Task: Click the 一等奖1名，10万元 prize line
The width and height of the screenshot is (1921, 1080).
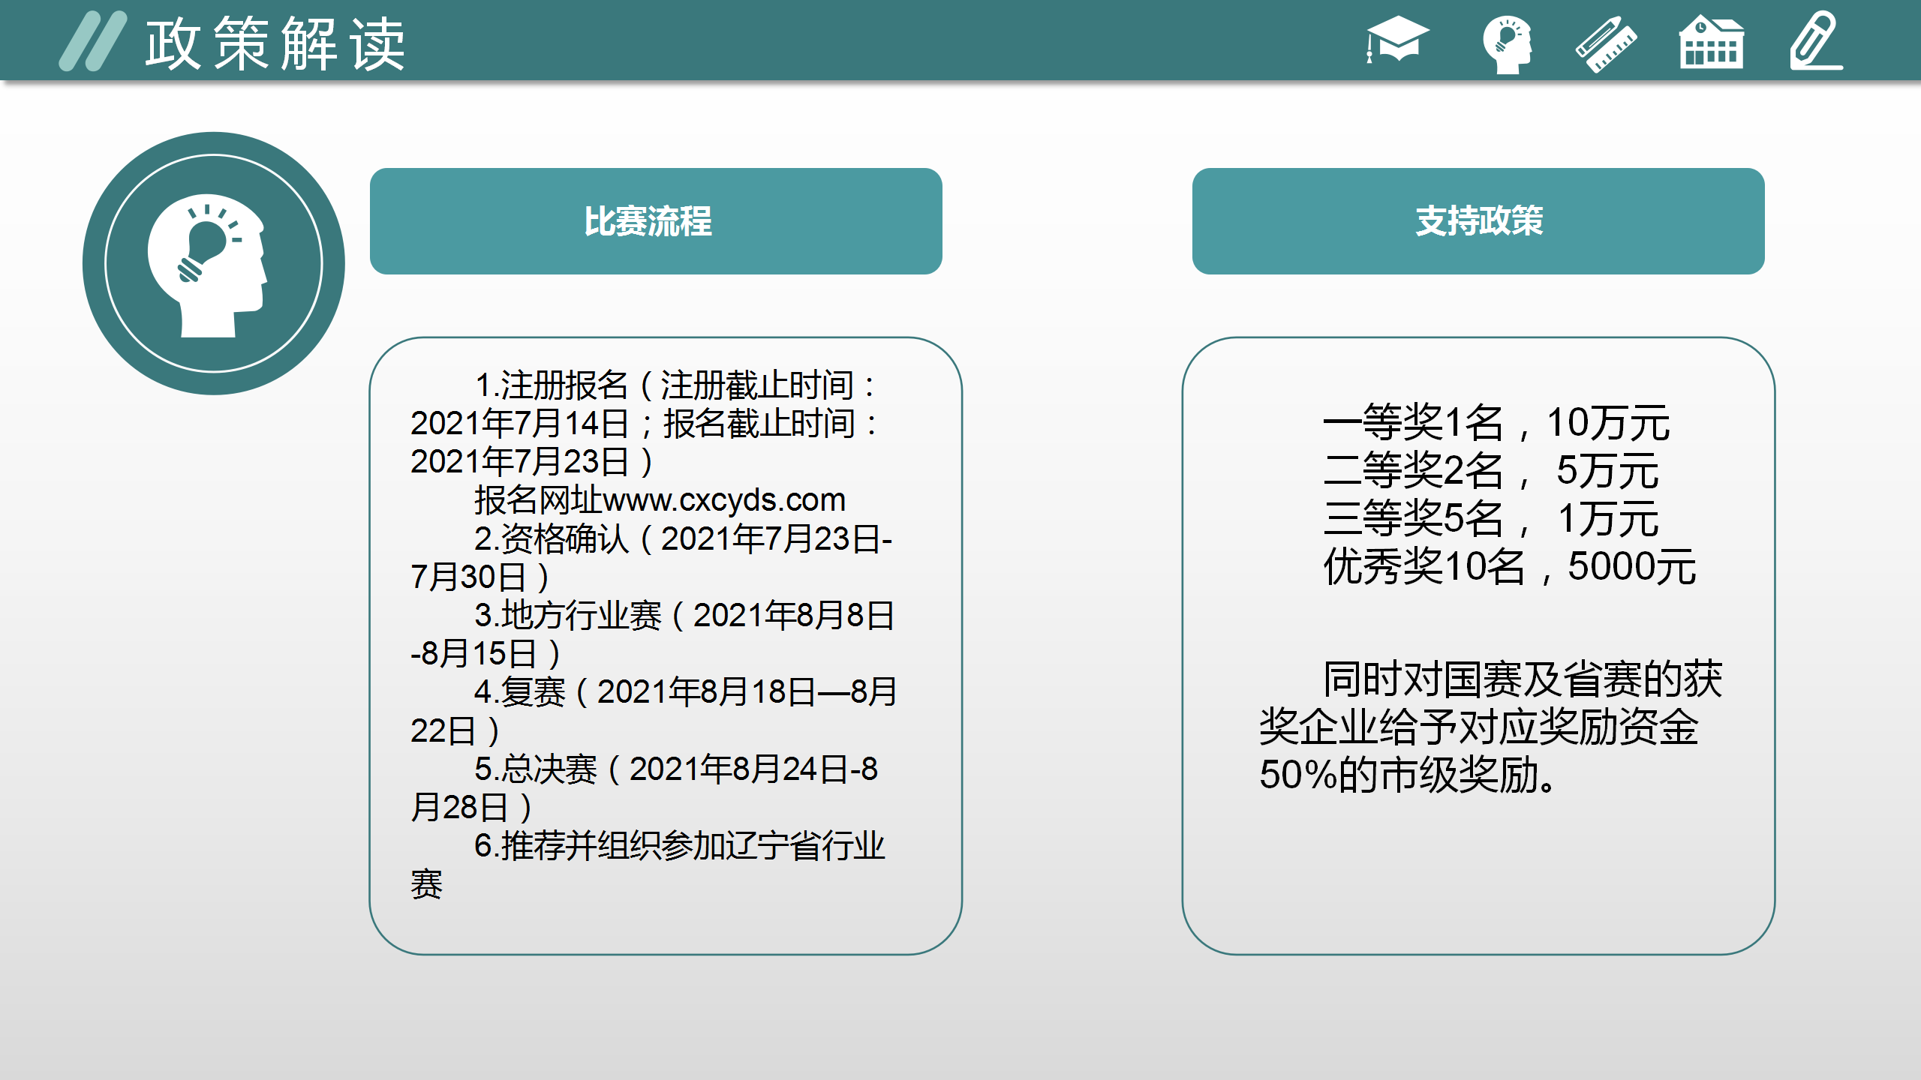Action: tap(1496, 423)
